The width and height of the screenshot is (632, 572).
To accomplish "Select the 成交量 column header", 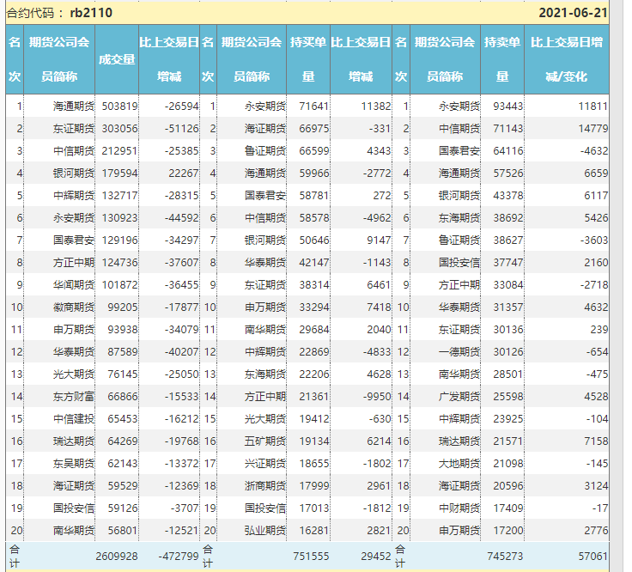I will pos(117,59).
